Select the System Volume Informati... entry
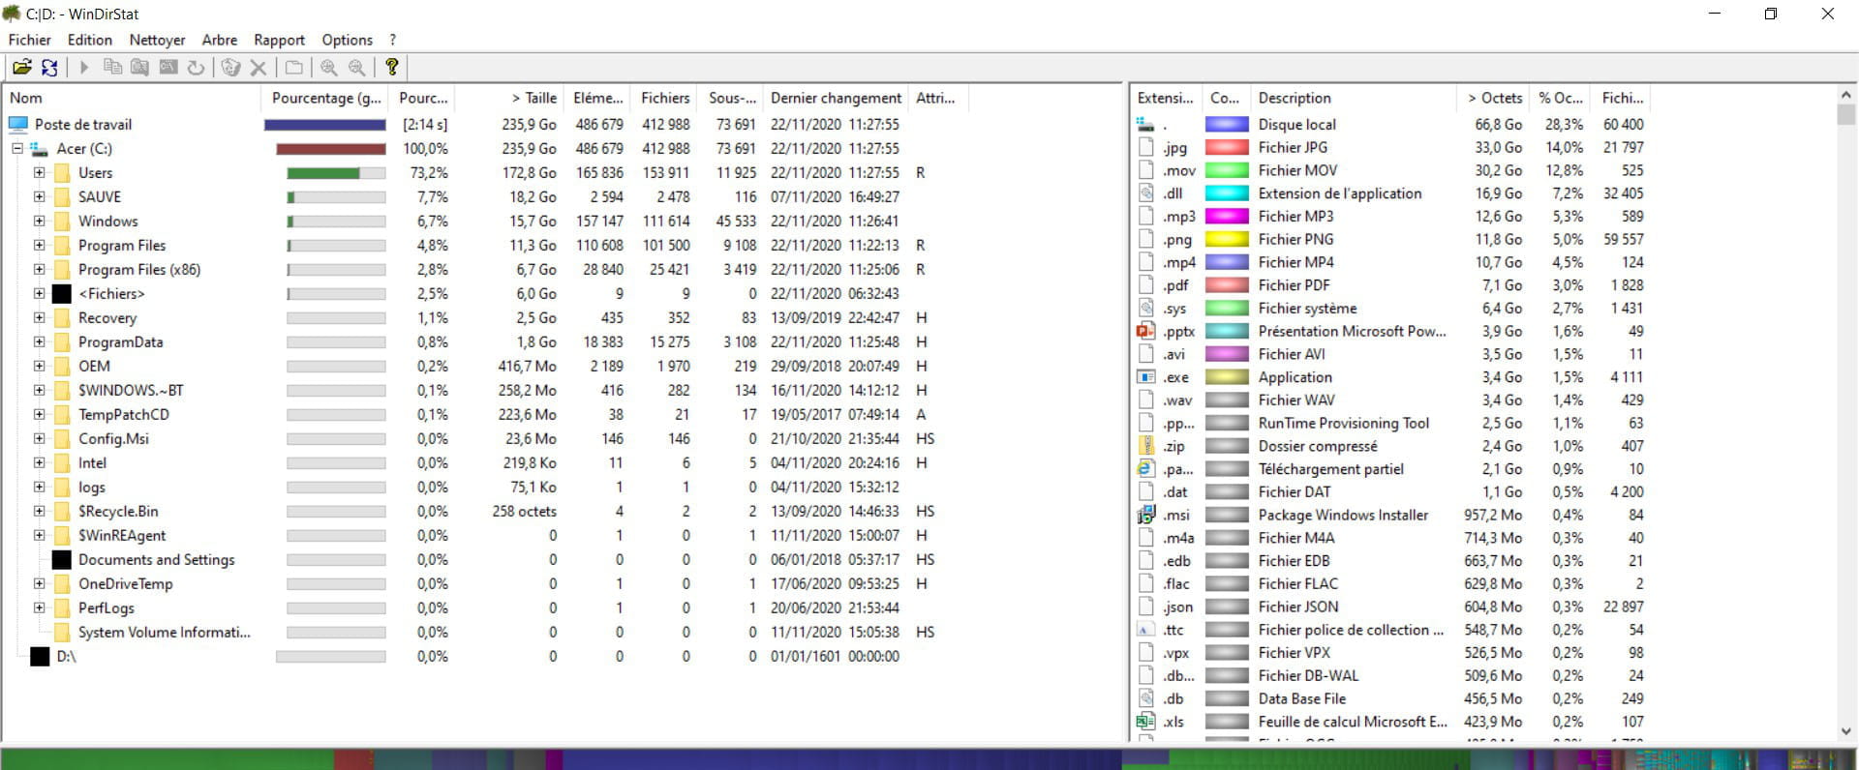 pyautogui.click(x=165, y=632)
